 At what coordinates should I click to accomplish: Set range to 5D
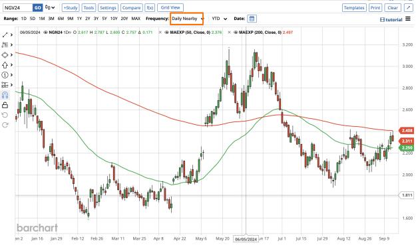coord(33,19)
